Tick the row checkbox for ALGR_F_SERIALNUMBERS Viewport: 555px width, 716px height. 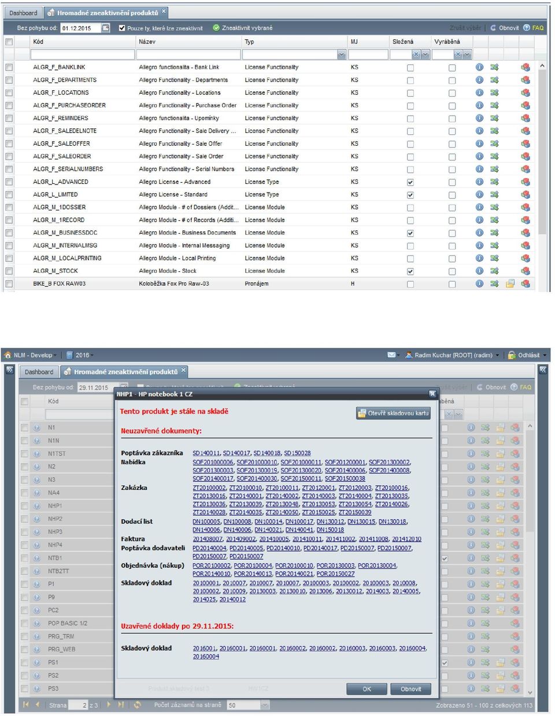coord(9,169)
